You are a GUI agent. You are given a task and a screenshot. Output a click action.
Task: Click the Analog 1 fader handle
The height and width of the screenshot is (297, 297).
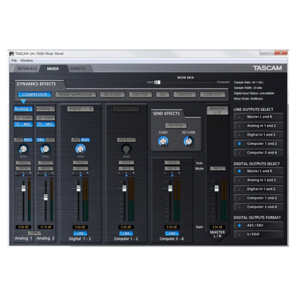23,189
